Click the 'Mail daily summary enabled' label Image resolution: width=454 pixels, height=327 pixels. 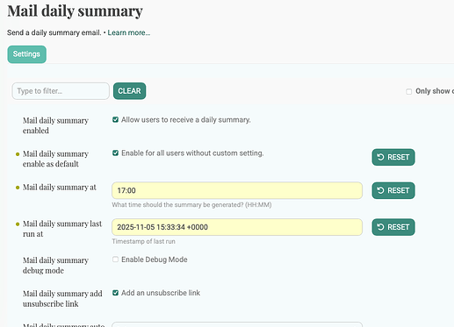tap(55, 125)
